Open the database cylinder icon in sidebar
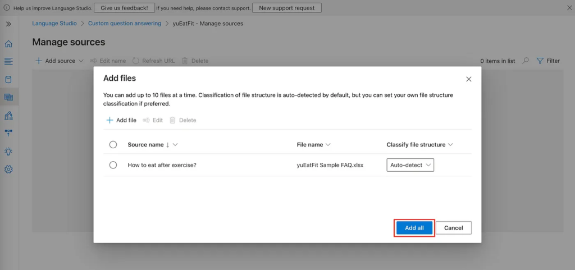Image resolution: width=575 pixels, height=270 pixels. (x=8, y=79)
